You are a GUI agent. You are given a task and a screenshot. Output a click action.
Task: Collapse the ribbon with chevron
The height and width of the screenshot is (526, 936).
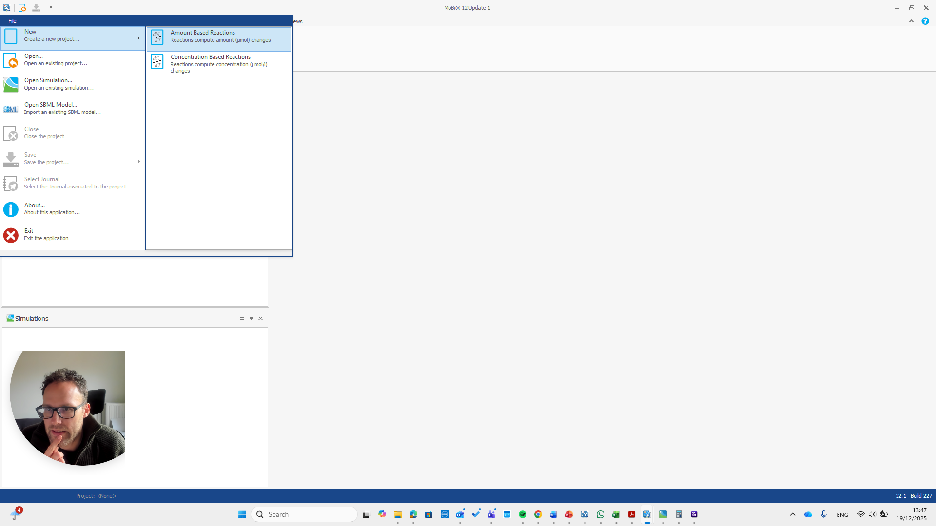pos(911,21)
